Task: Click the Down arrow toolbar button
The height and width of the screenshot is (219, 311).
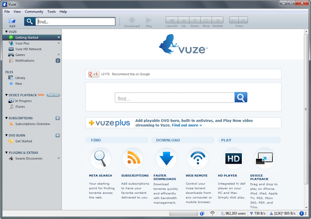Action: (195, 20)
